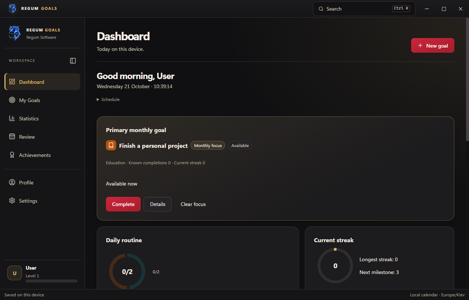Click the Level 1 progress bar
469x300 pixels.
tap(51, 281)
